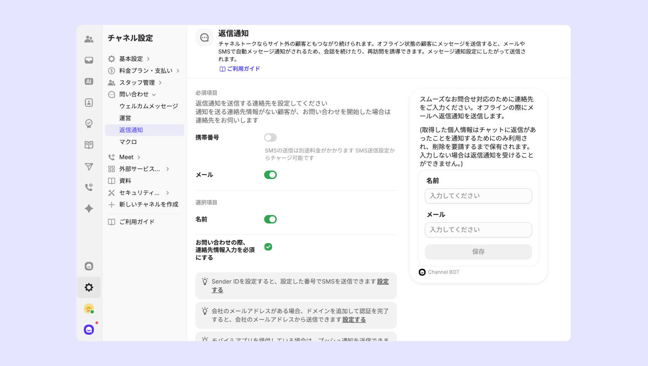The width and height of the screenshot is (648, 366).
Task: Uncheck the 連絡先情報入力を必須にする checkbox
Action: click(268, 247)
